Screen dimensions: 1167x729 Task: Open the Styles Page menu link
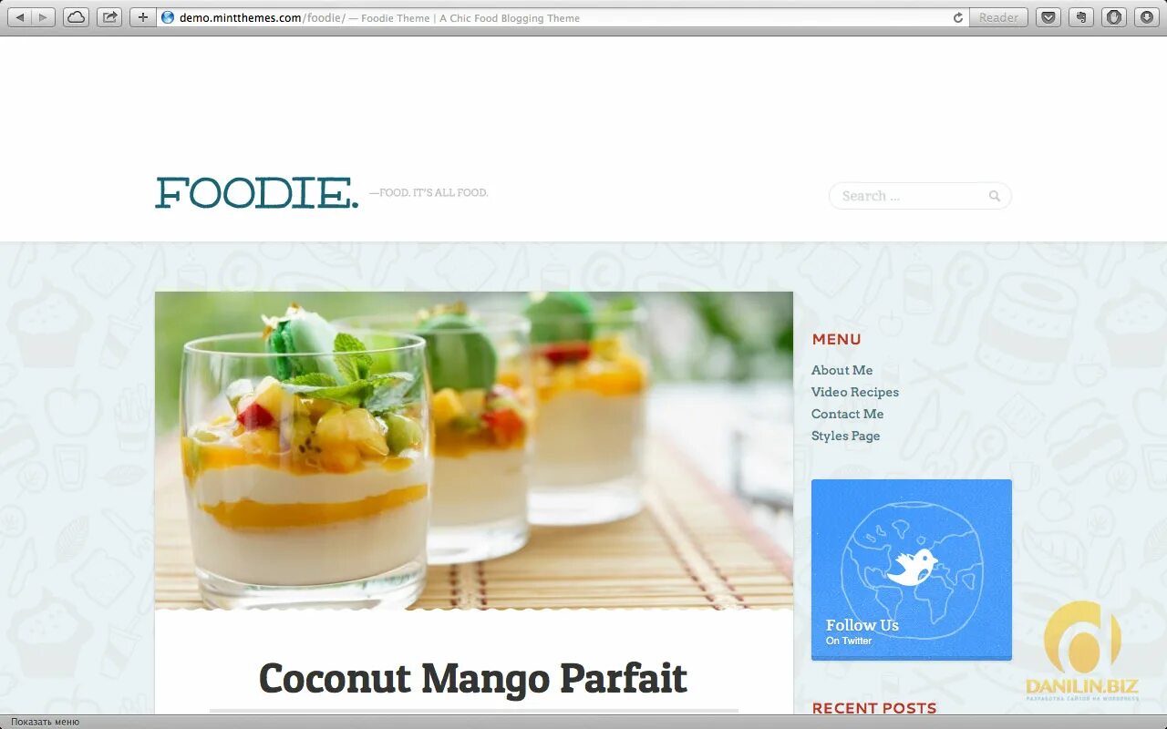[845, 436]
